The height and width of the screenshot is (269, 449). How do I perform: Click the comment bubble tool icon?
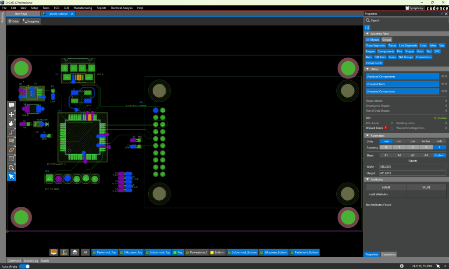(12, 105)
